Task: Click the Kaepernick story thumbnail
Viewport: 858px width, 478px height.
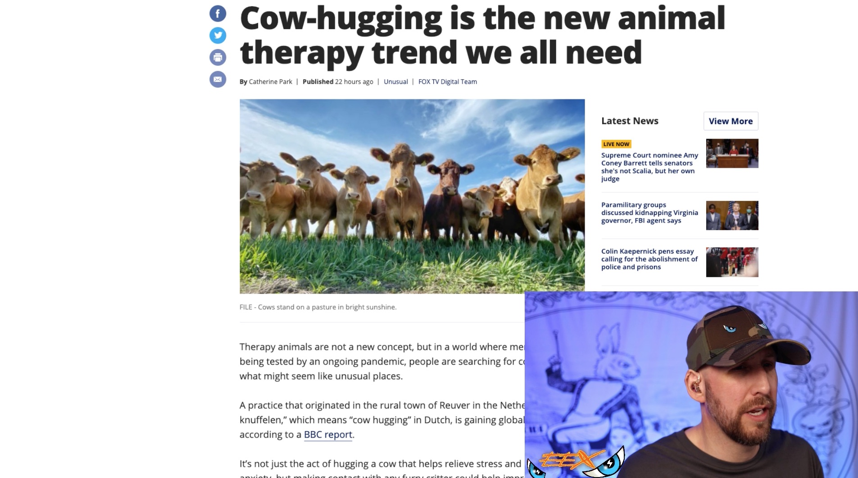Action: coord(732,262)
